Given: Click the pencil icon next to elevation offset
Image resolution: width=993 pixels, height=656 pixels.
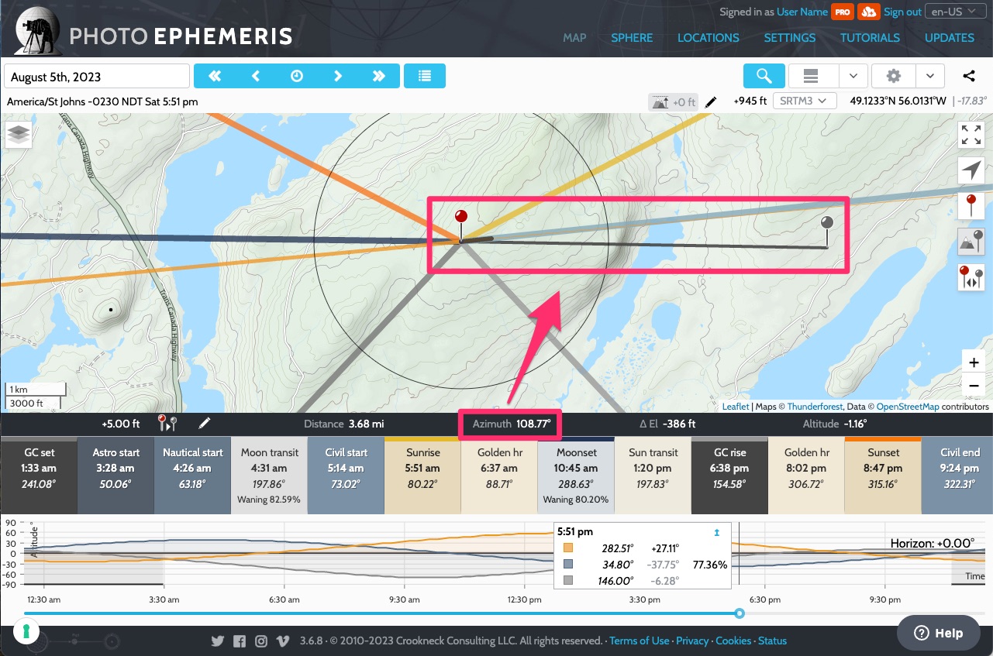Looking at the screenshot, I should (205, 424).
